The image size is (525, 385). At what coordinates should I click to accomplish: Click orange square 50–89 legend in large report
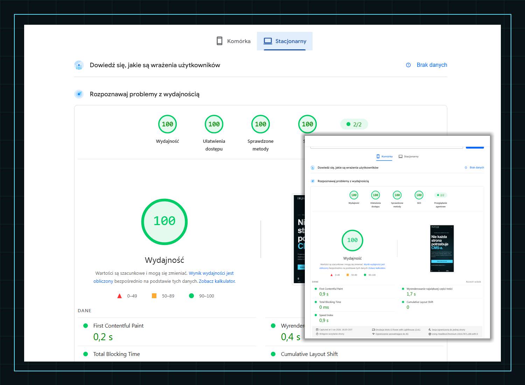click(154, 296)
